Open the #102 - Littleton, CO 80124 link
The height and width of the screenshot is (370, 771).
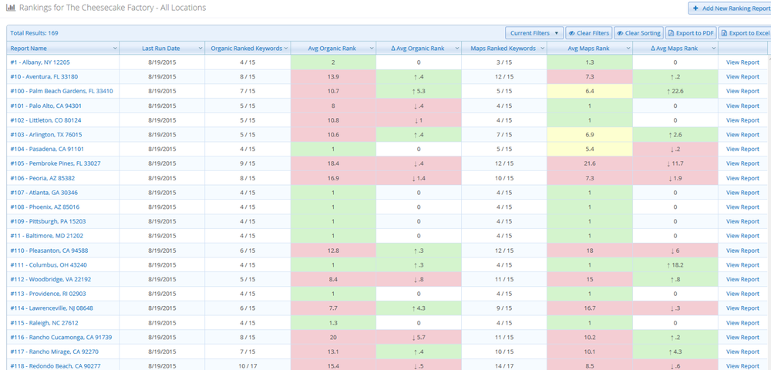[x=45, y=120]
